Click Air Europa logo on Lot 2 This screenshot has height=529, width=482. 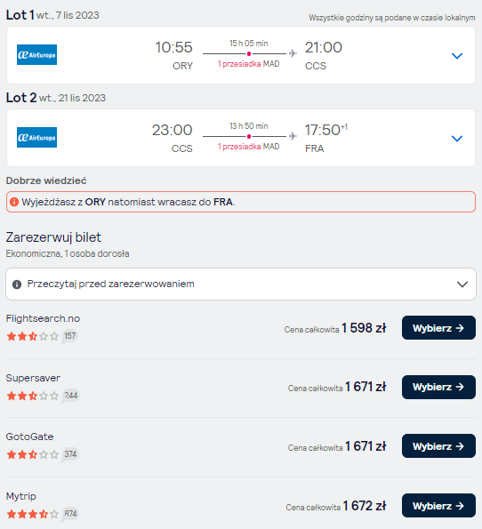(x=36, y=137)
